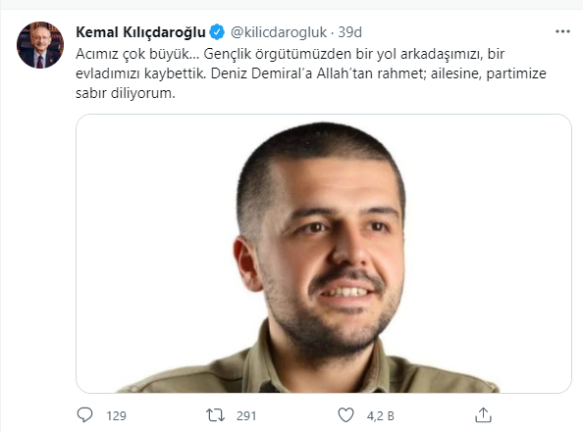This screenshot has width=583, height=432.
Task: Open the three-dot more options menu
Action: pos(562,32)
